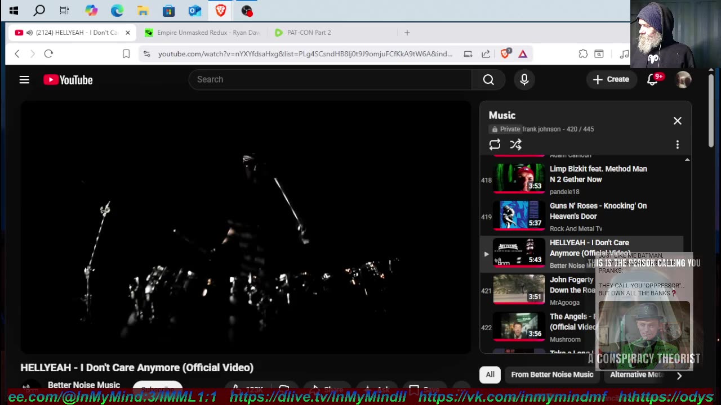Open account avatar menu
Viewport: 721px width, 405px height.
683,80
